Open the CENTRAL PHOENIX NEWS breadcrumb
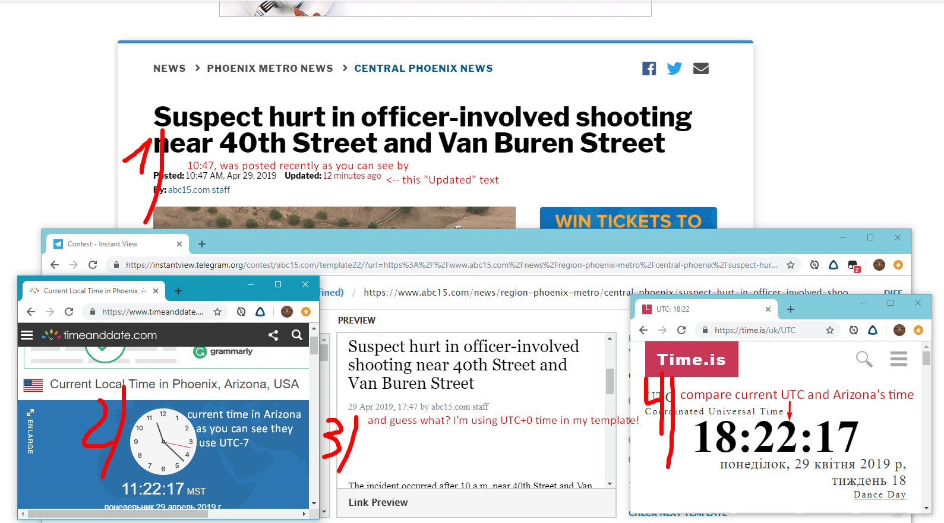This screenshot has width=944, height=523. (x=424, y=68)
